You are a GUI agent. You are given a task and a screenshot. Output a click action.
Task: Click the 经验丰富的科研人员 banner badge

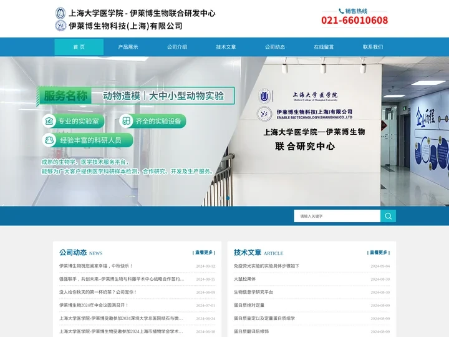point(88,140)
